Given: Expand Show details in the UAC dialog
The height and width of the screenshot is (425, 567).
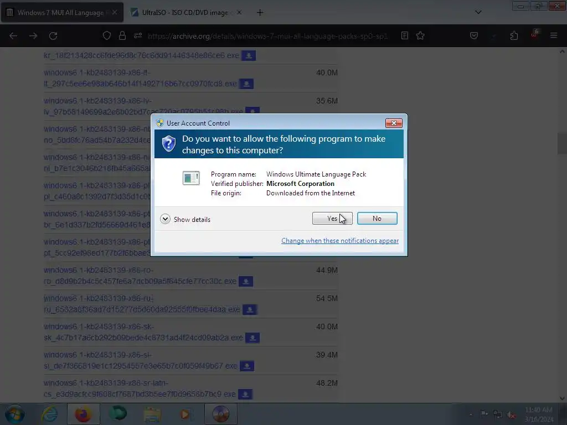Looking at the screenshot, I should point(185,219).
